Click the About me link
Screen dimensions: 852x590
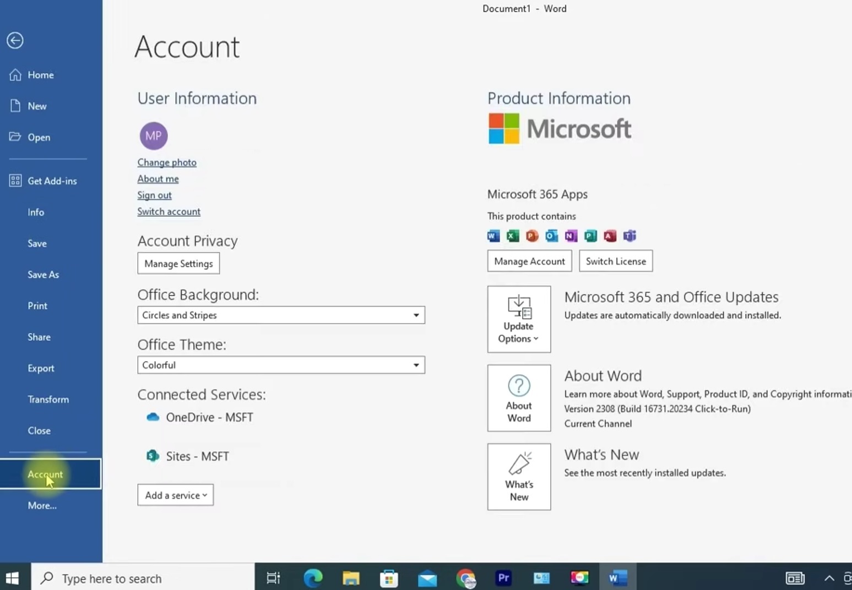point(158,179)
